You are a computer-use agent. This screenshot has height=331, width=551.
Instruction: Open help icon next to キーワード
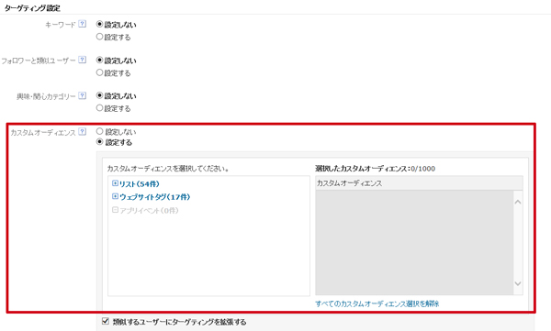(x=83, y=24)
